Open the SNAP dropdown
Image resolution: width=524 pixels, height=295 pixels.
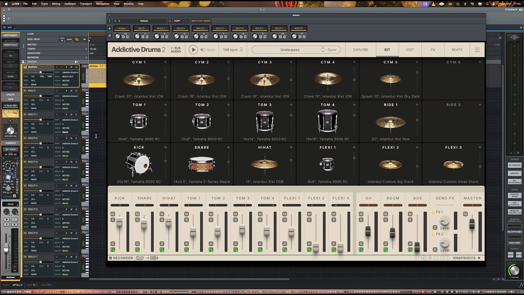click(x=69, y=39)
